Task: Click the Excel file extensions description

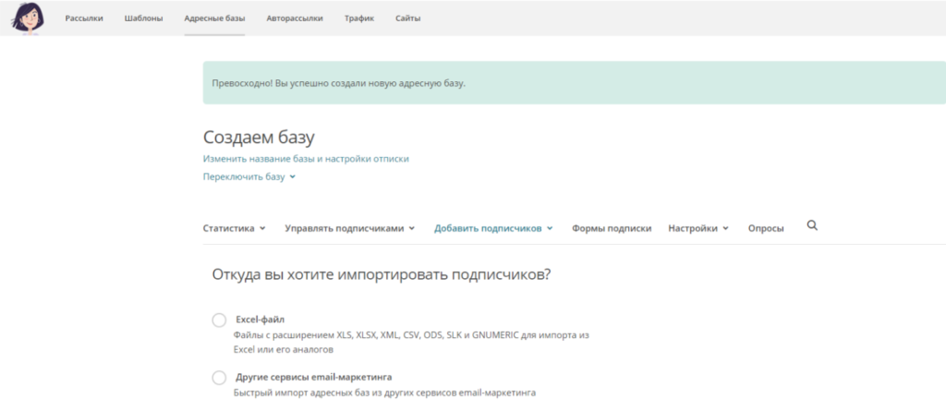Action: tap(411, 342)
